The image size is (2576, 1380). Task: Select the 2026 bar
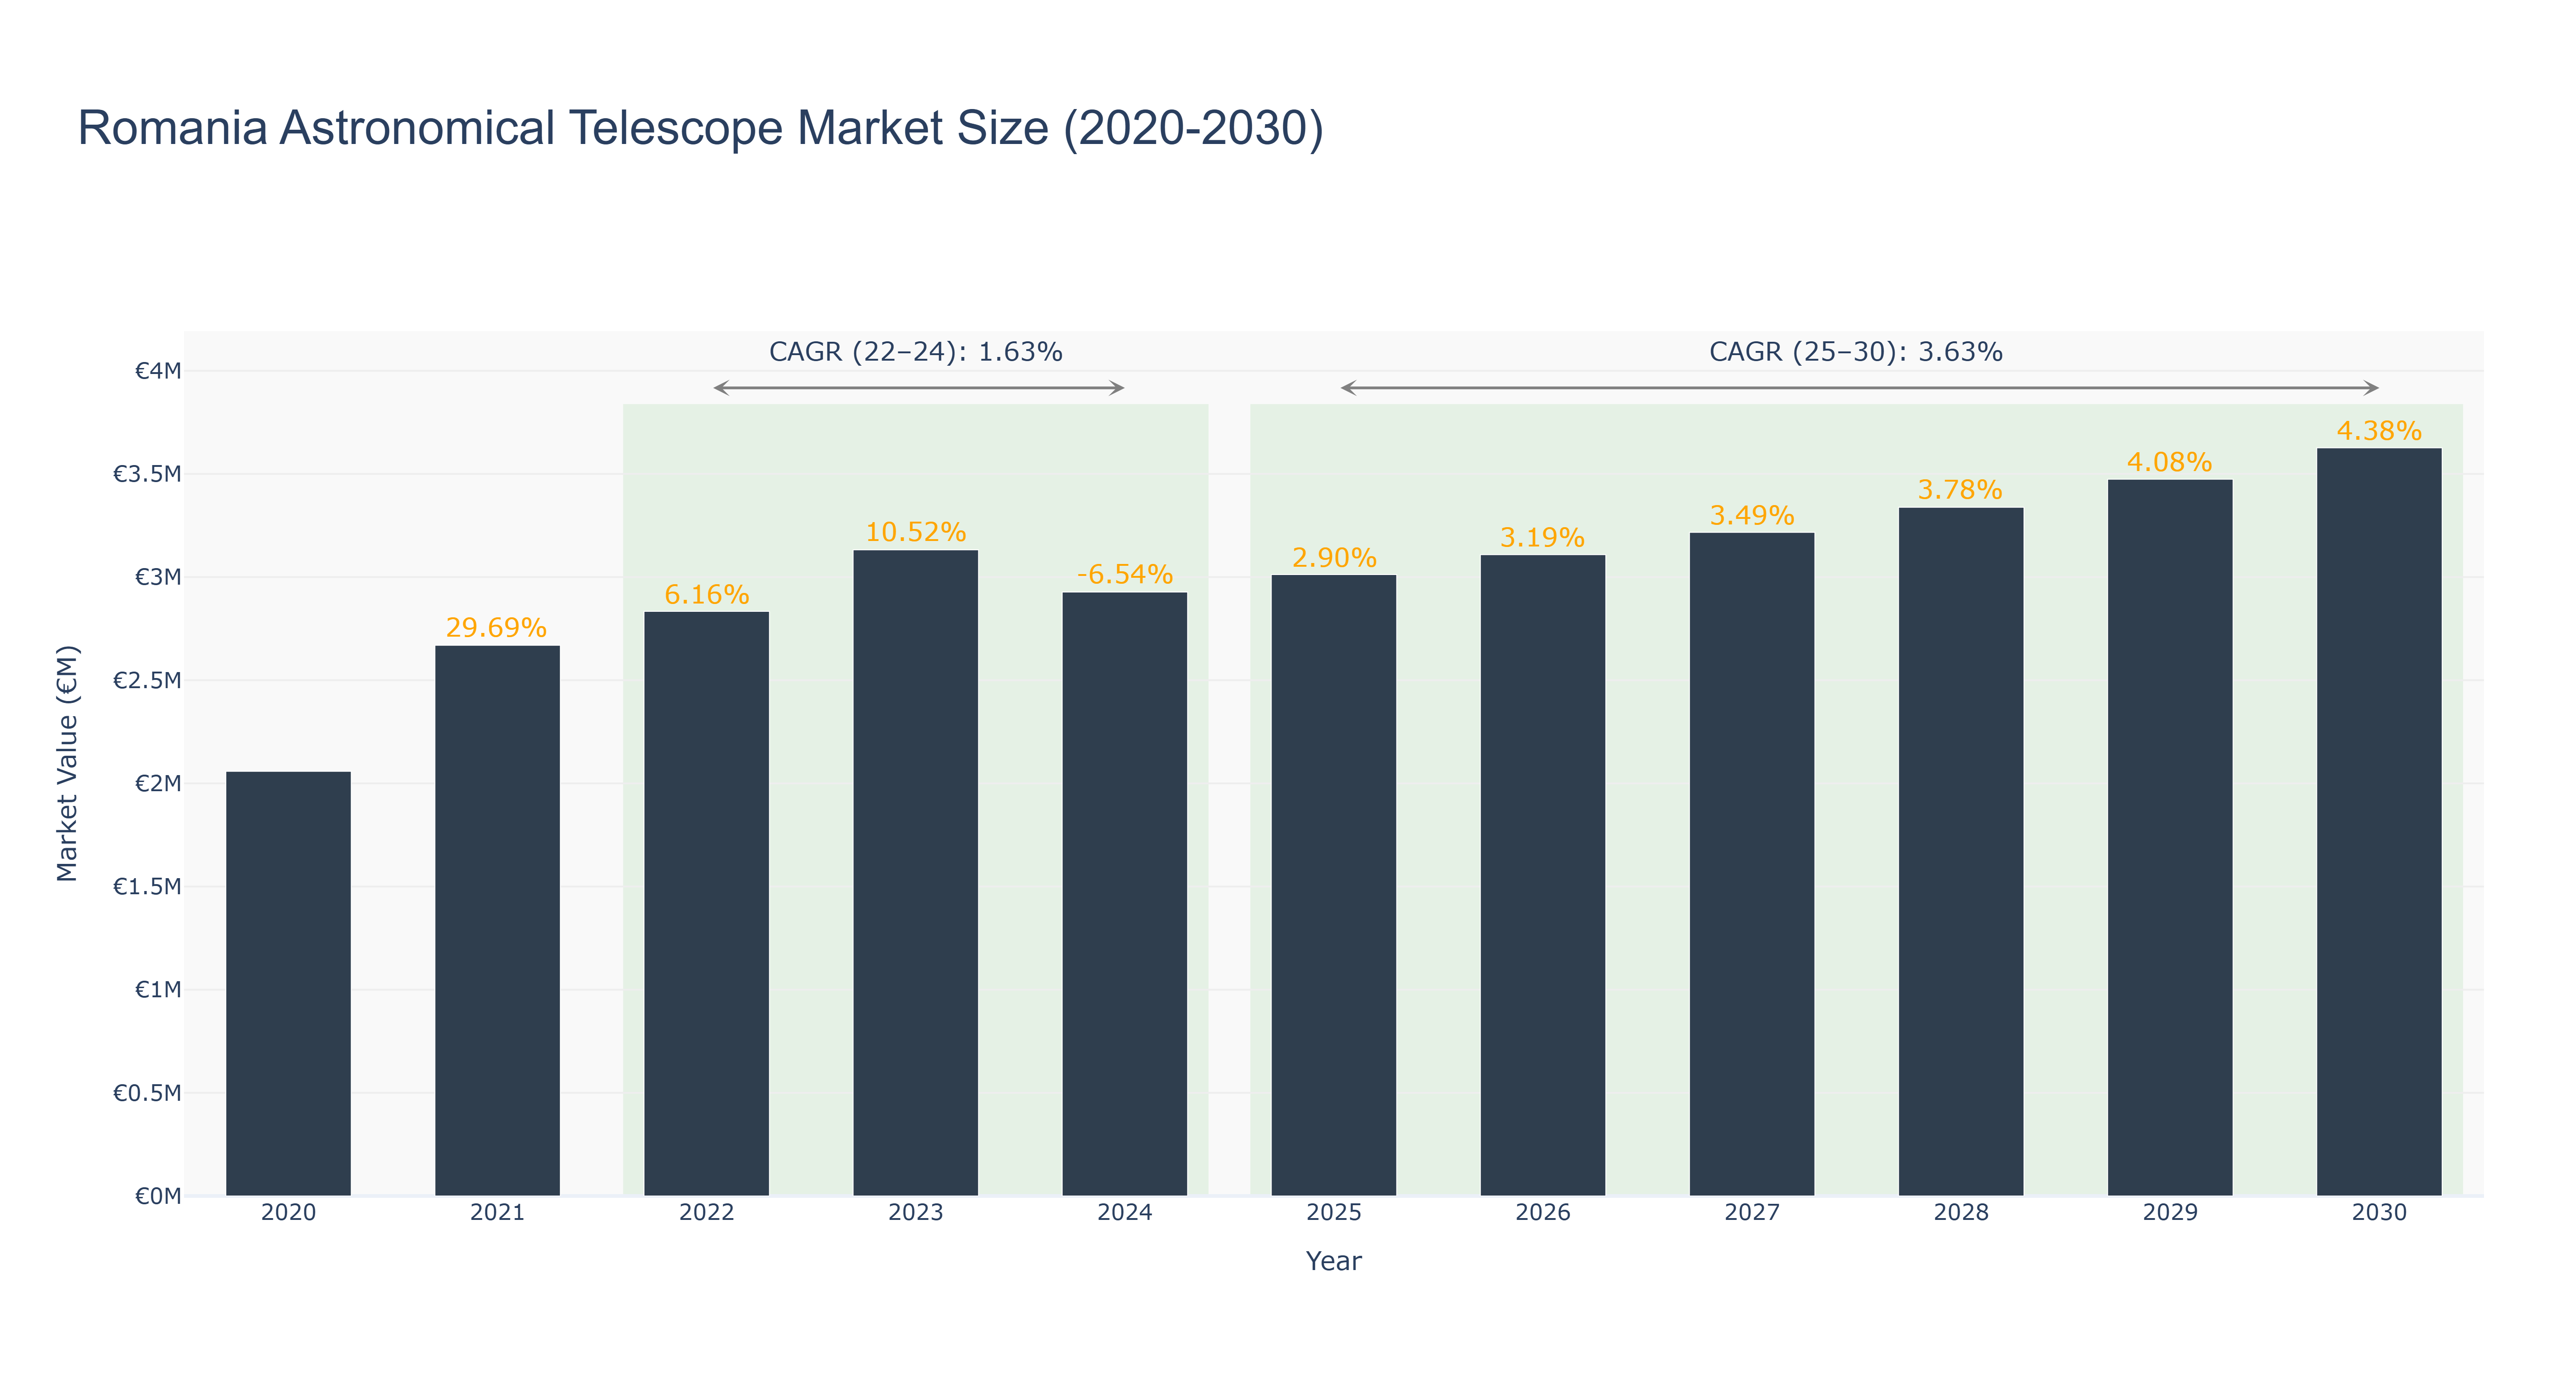tap(1542, 875)
